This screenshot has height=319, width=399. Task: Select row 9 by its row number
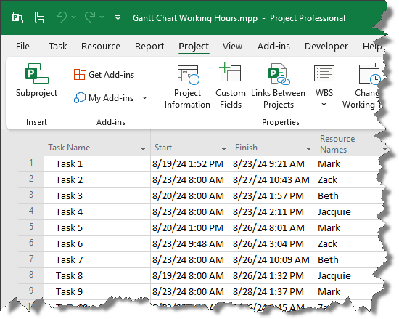[31, 291]
